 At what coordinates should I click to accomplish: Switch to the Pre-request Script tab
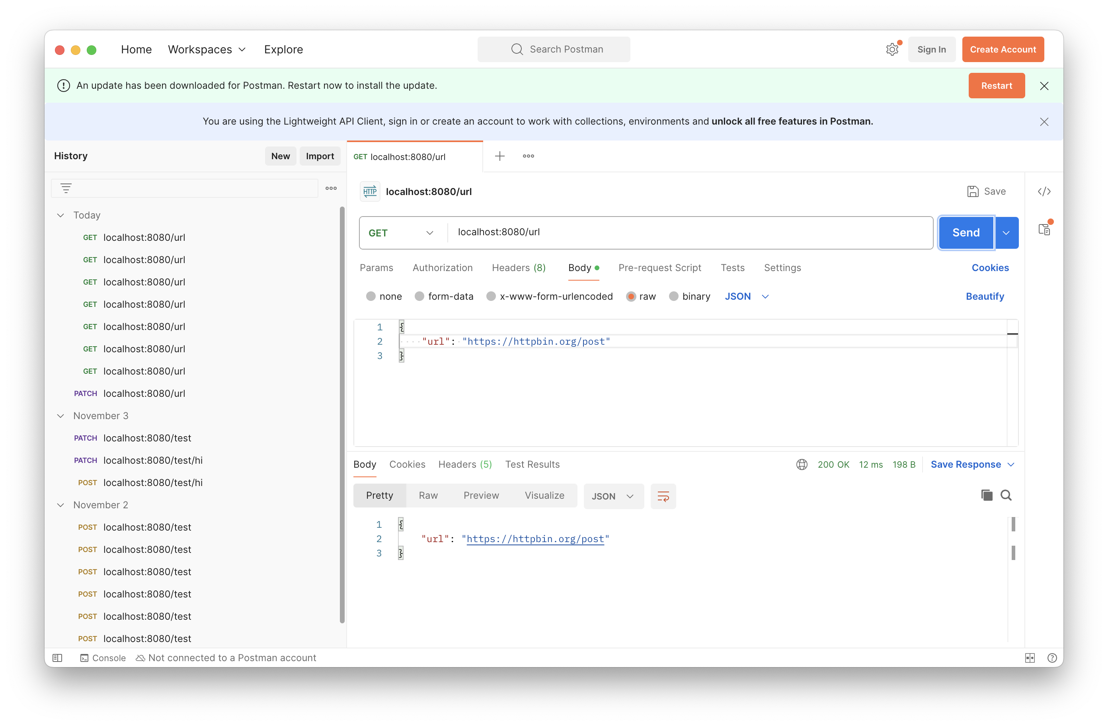[659, 268]
